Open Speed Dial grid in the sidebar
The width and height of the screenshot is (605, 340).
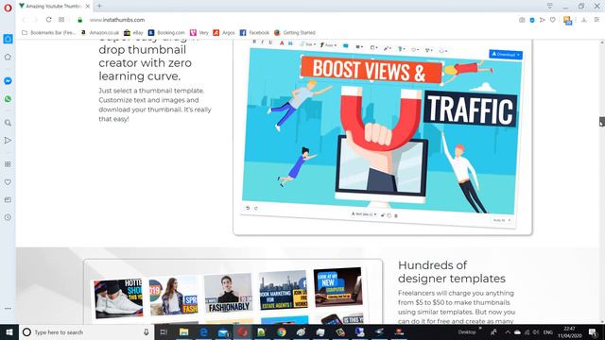coord(8,164)
